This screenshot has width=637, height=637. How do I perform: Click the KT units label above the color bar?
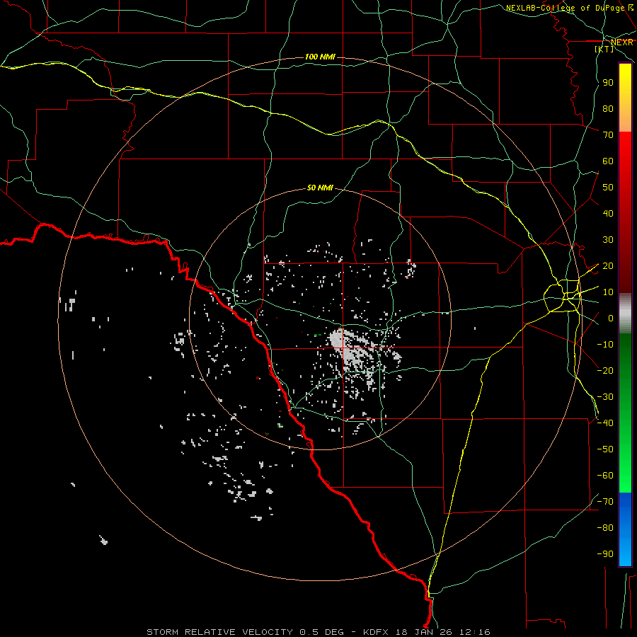point(604,49)
